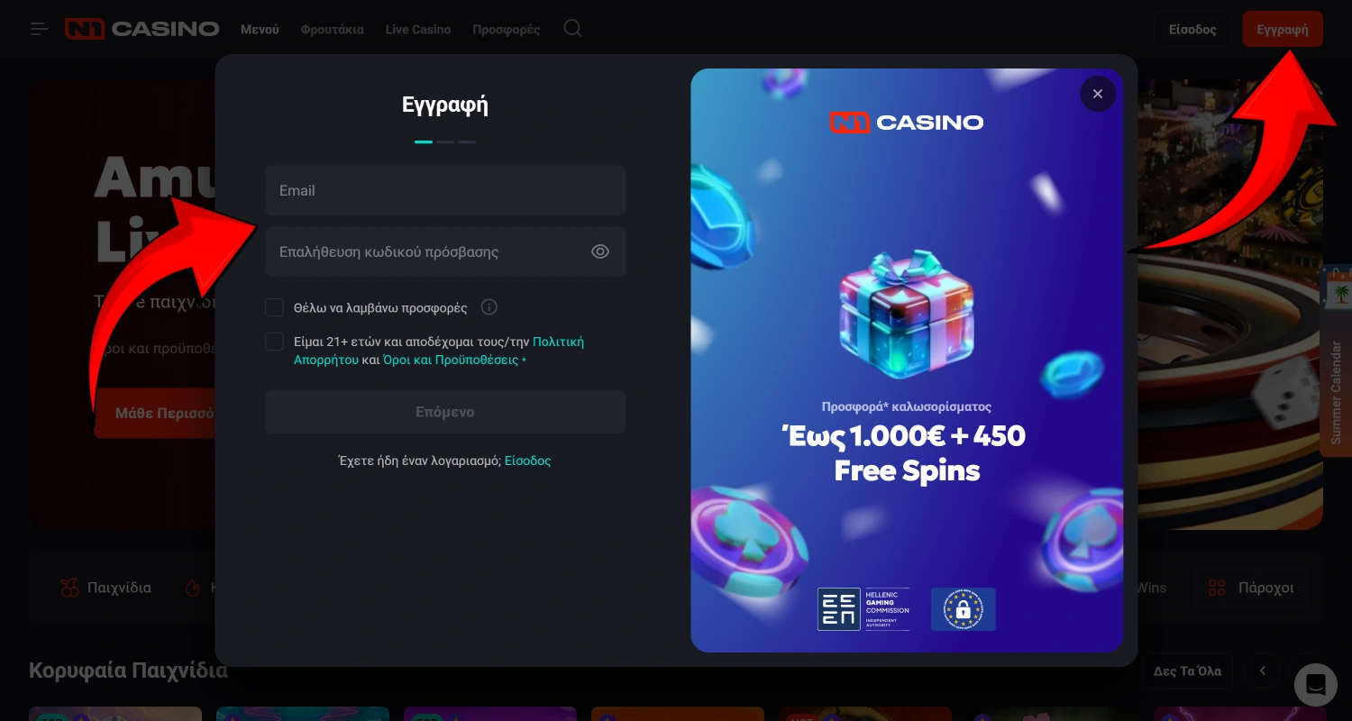The image size is (1352, 721).
Task: Click the Hellenic Gaming Commission badge
Action: (863, 608)
